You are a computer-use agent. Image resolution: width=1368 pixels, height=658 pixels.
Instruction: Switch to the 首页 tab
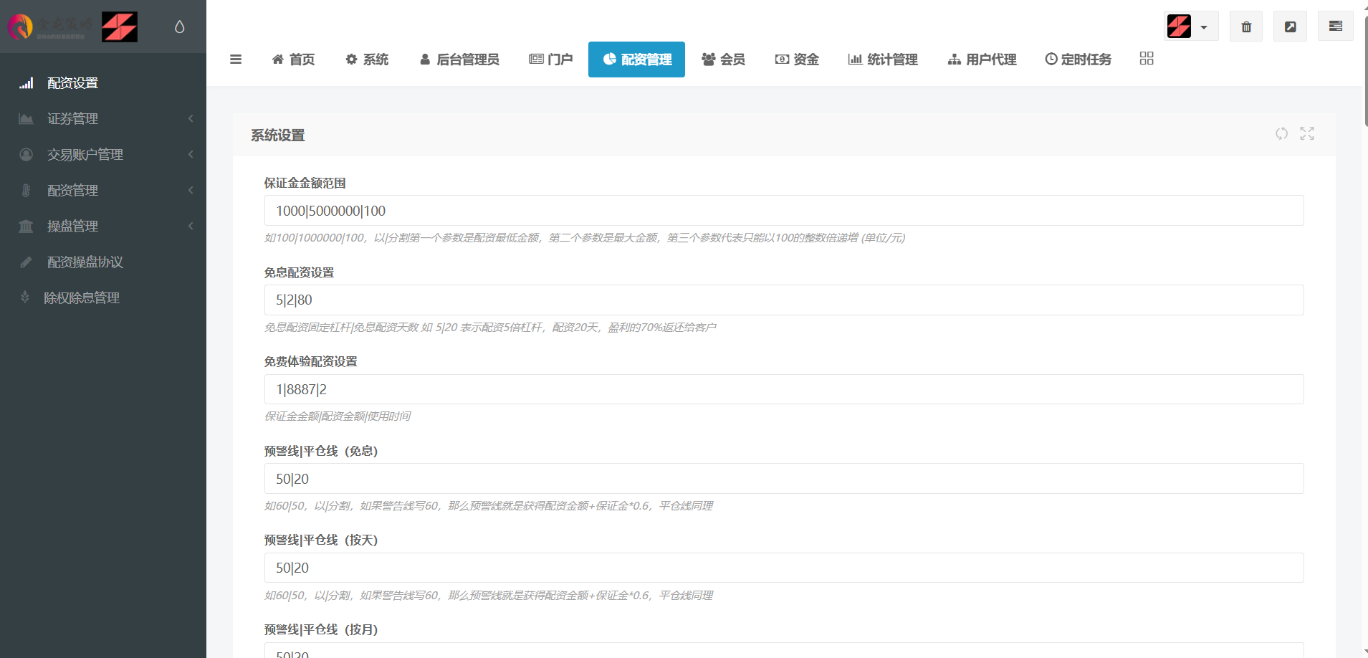coord(294,59)
